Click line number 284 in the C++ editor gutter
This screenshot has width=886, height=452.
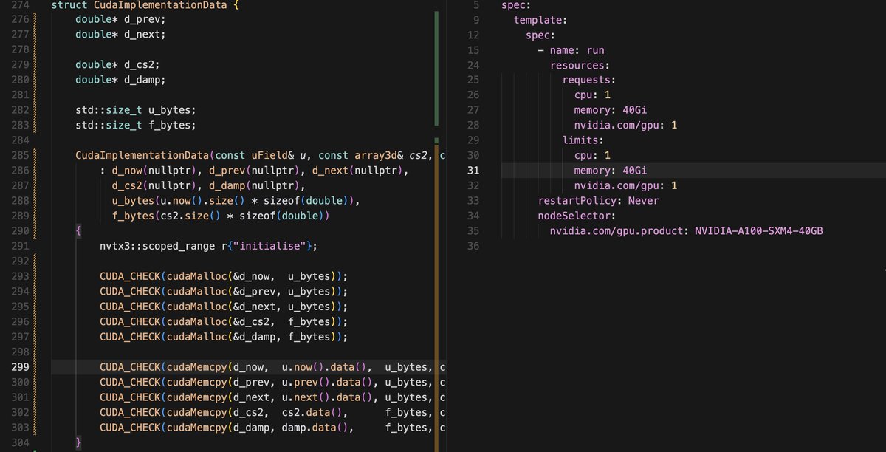pos(20,140)
